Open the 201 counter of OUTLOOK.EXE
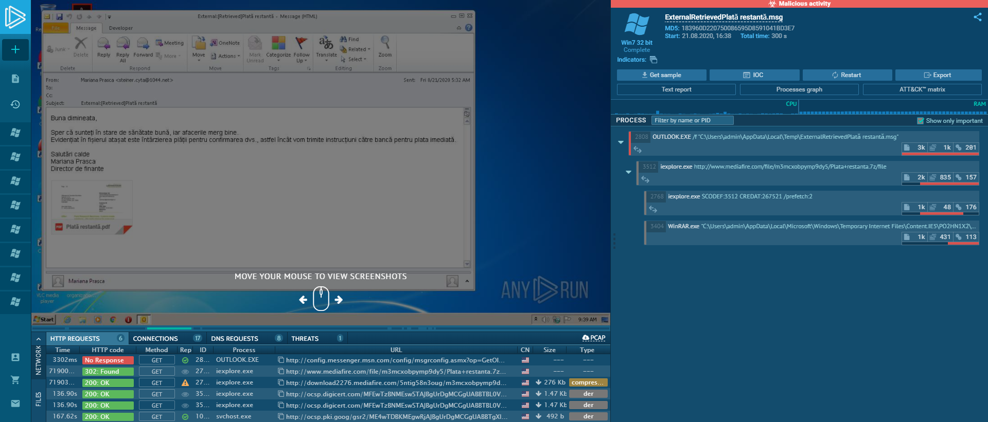Viewport: 988px width, 422px height. [966, 148]
